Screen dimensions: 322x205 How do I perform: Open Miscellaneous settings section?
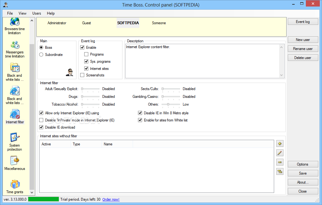[15, 163]
